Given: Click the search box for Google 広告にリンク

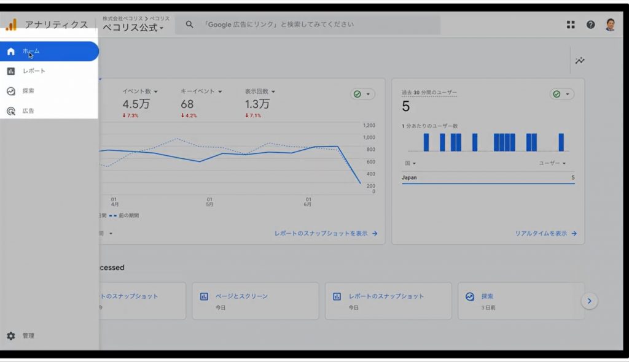Looking at the screenshot, I should (x=308, y=25).
